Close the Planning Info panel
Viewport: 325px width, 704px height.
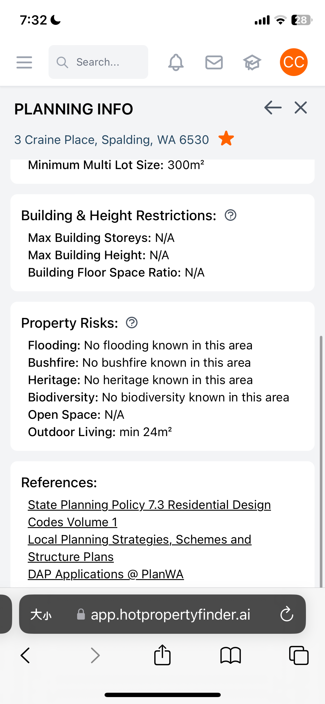pyautogui.click(x=300, y=108)
